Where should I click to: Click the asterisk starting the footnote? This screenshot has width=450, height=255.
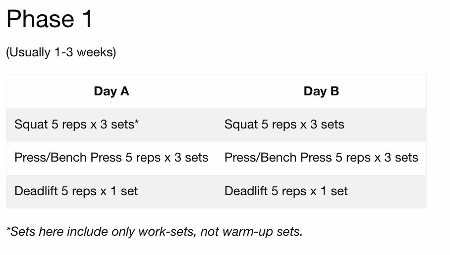click(x=8, y=230)
